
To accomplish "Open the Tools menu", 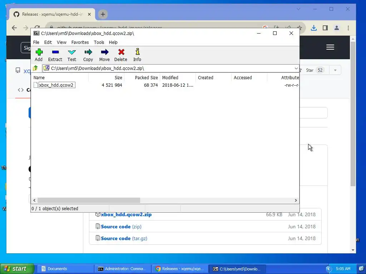I will [99, 42].
